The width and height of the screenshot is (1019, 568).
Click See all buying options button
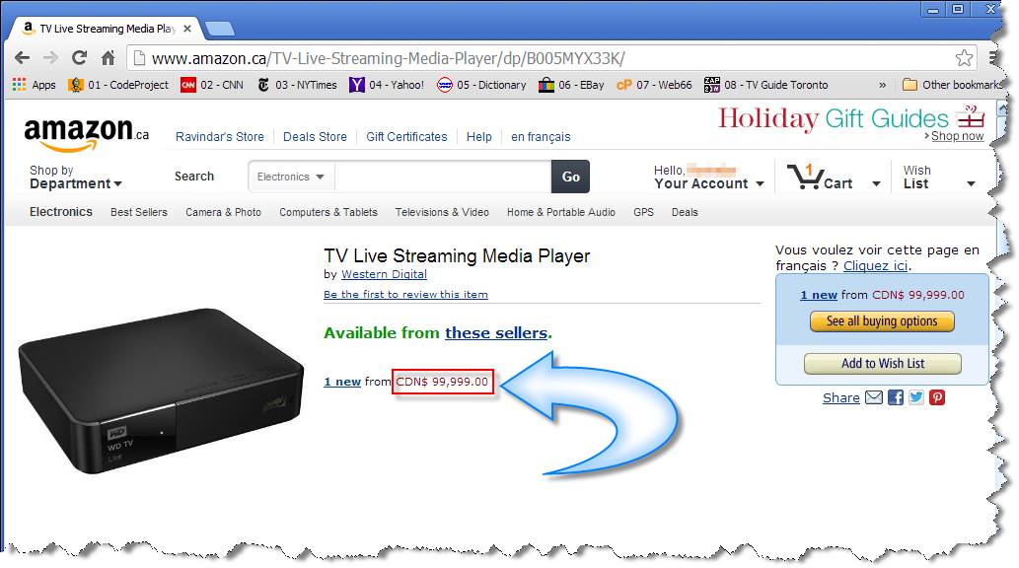point(882,321)
